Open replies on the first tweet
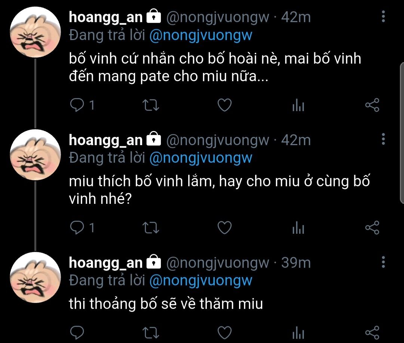Image resolution: width=404 pixels, height=343 pixels. point(82,105)
